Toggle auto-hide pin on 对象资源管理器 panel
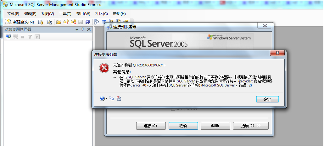Screen dimensions: 324x146 tap(83, 29)
